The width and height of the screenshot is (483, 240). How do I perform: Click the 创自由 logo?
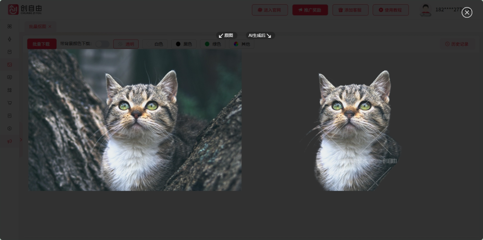[x=25, y=9]
